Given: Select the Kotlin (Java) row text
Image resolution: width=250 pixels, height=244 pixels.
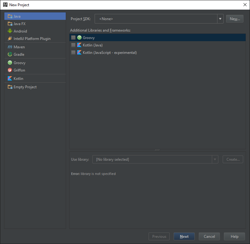Looking at the screenshot, I should 93,45.
